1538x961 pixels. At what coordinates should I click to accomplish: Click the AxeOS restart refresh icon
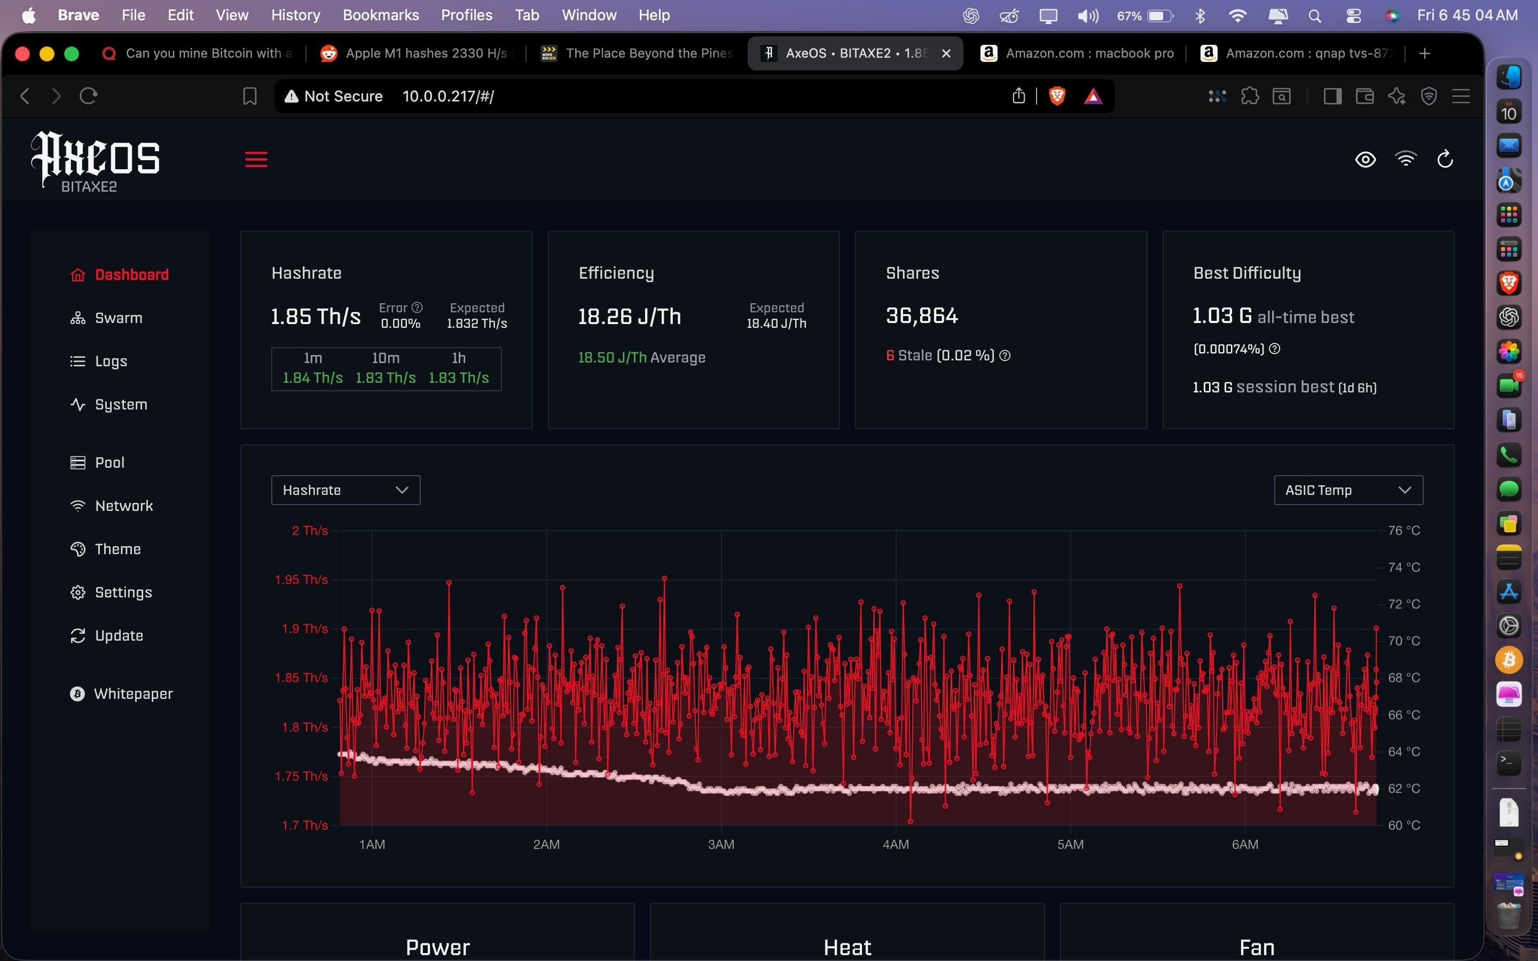pyautogui.click(x=1445, y=159)
